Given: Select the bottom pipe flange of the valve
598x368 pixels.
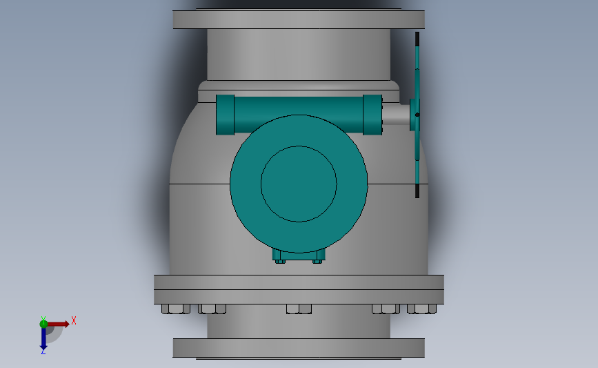Looking at the screenshot, I should pyautogui.click(x=299, y=348).
